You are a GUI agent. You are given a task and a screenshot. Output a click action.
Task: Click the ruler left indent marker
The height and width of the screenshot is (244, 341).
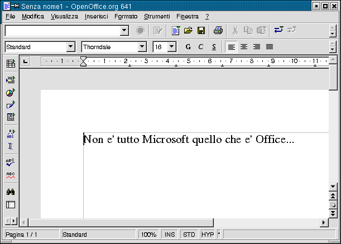83,61
